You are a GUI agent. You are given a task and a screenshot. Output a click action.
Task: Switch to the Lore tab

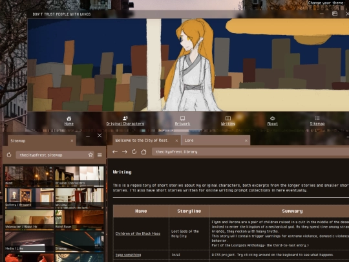click(x=216, y=140)
